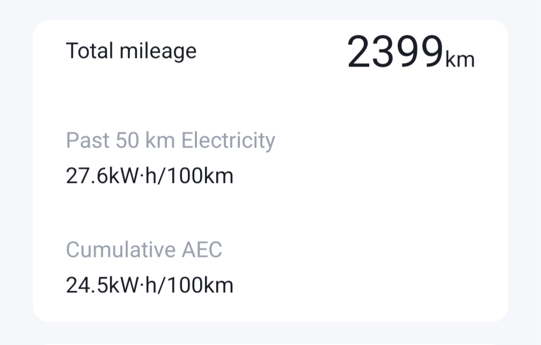
Task: Tap the word "Electricity" in the gray heading
Action: 228,141
